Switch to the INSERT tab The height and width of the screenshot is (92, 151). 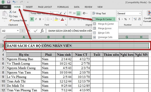pos(29,7)
